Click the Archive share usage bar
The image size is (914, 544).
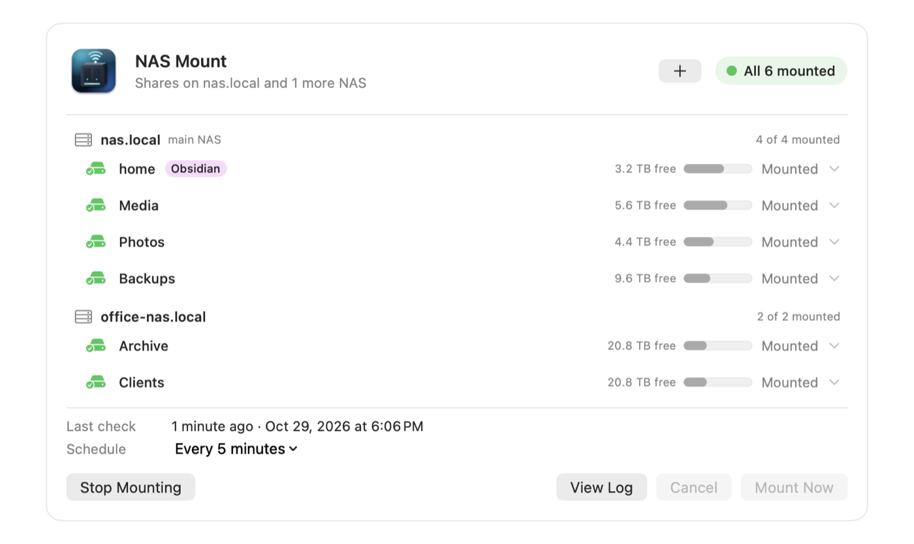pos(717,346)
